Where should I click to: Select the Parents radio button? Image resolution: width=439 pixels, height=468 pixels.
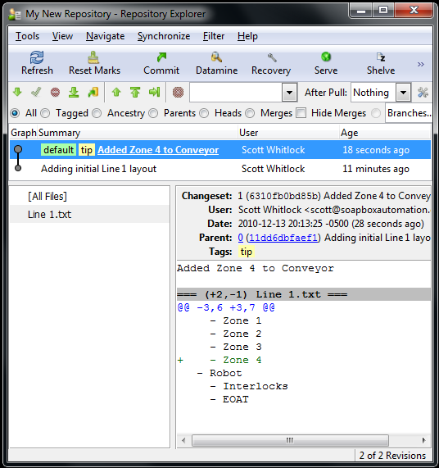[x=153, y=113]
